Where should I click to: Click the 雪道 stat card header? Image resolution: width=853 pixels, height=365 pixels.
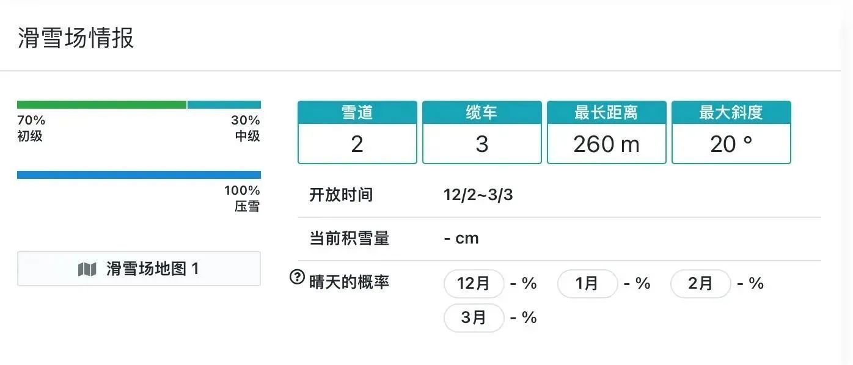point(357,113)
